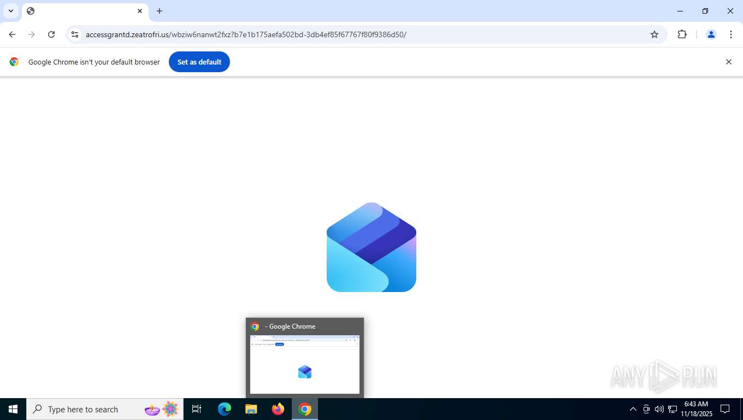Open the clock and date flyout
The image size is (743, 420).
(x=696, y=409)
